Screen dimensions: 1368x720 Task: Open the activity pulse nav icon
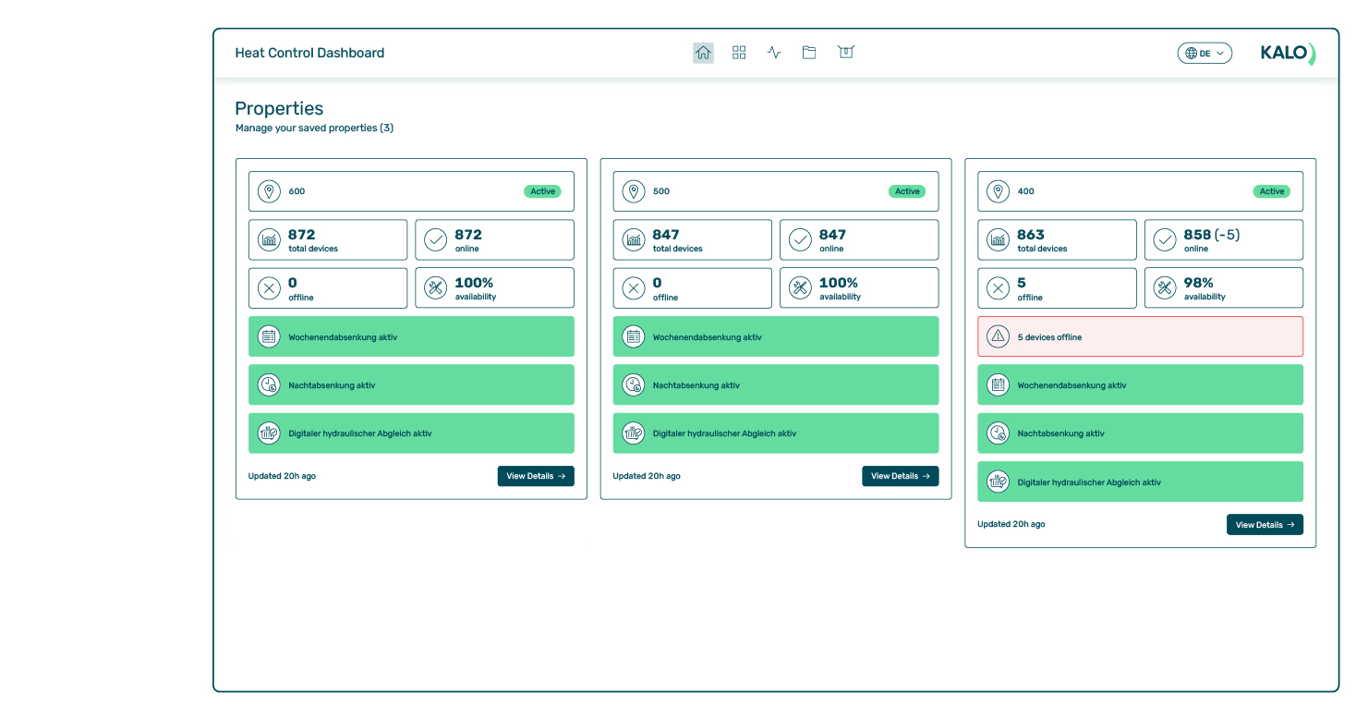click(x=774, y=53)
